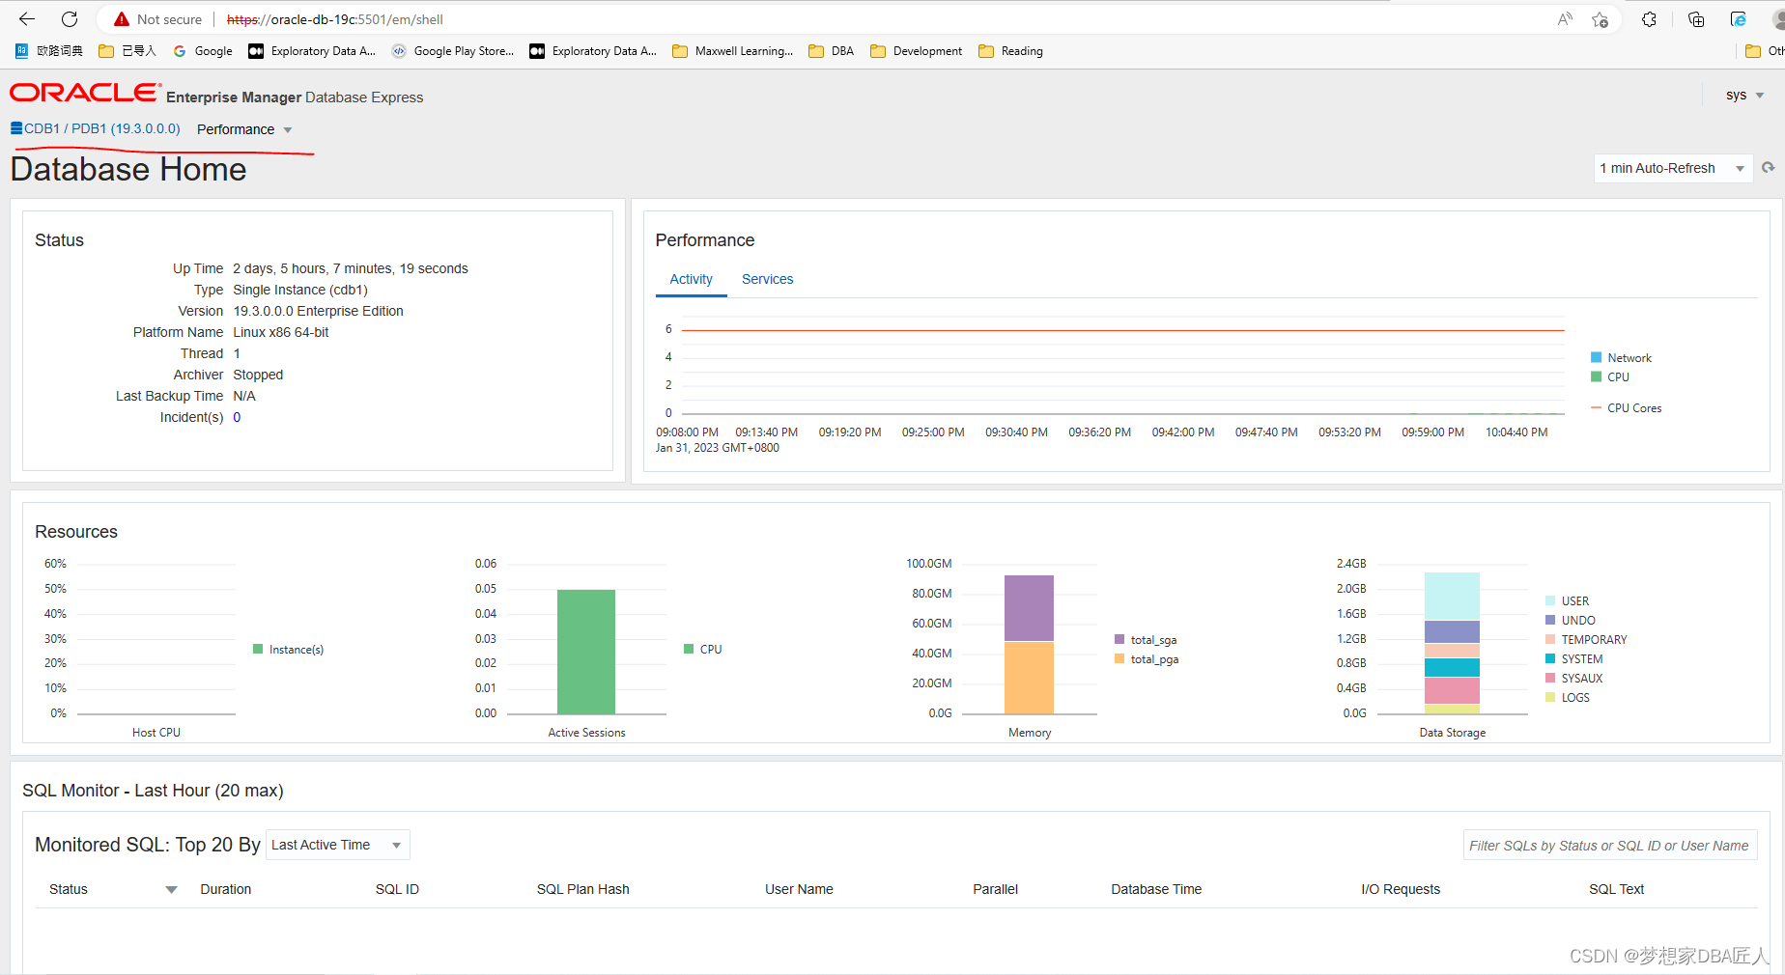Open the Development bookmark folder
The height and width of the screenshot is (975, 1785).
917,51
